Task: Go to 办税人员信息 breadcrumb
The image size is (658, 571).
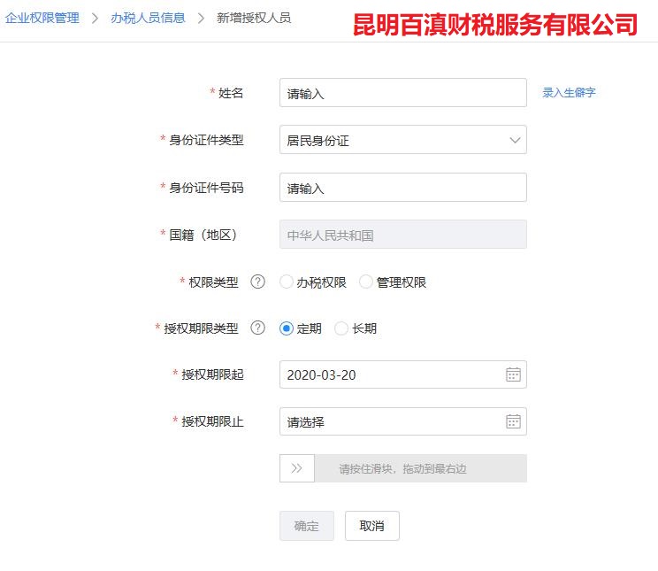Action: (x=148, y=18)
